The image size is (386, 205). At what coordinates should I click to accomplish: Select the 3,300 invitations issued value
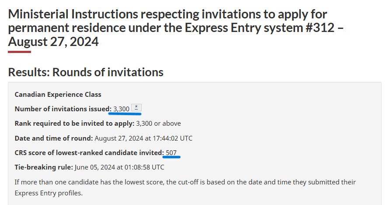tap(122, 109)
